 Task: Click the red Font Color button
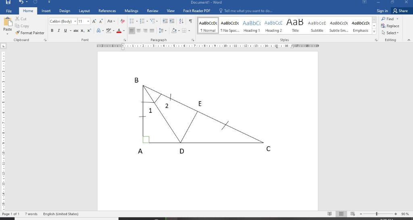(x=119, y=31)
